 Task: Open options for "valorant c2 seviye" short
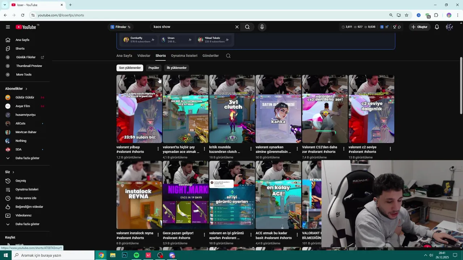pos(390,149)
